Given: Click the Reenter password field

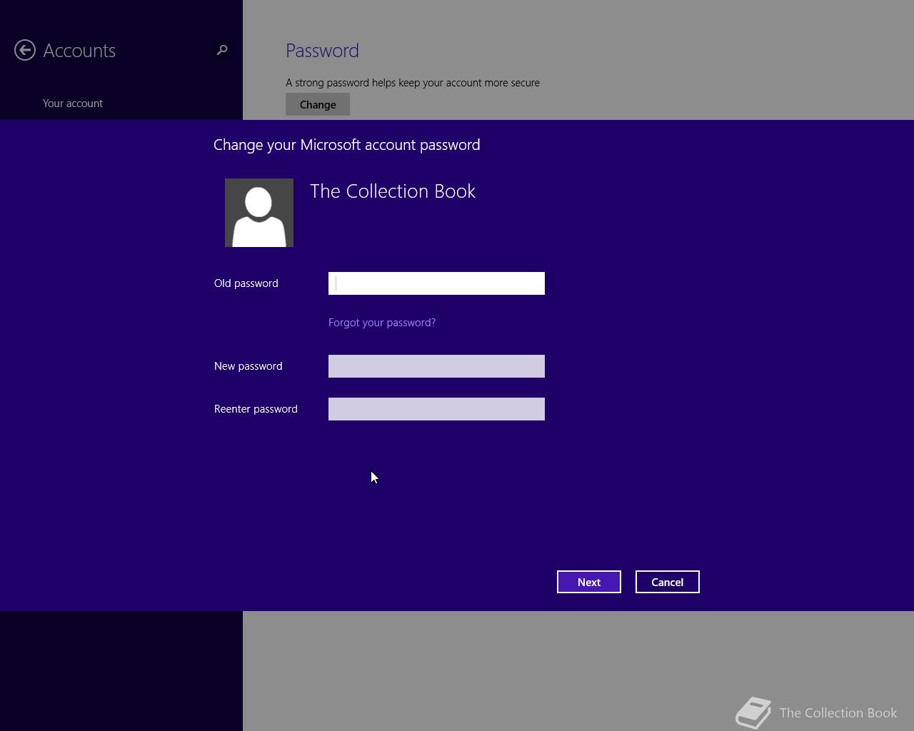Looking at the screenshot, I should pos(436,409).
